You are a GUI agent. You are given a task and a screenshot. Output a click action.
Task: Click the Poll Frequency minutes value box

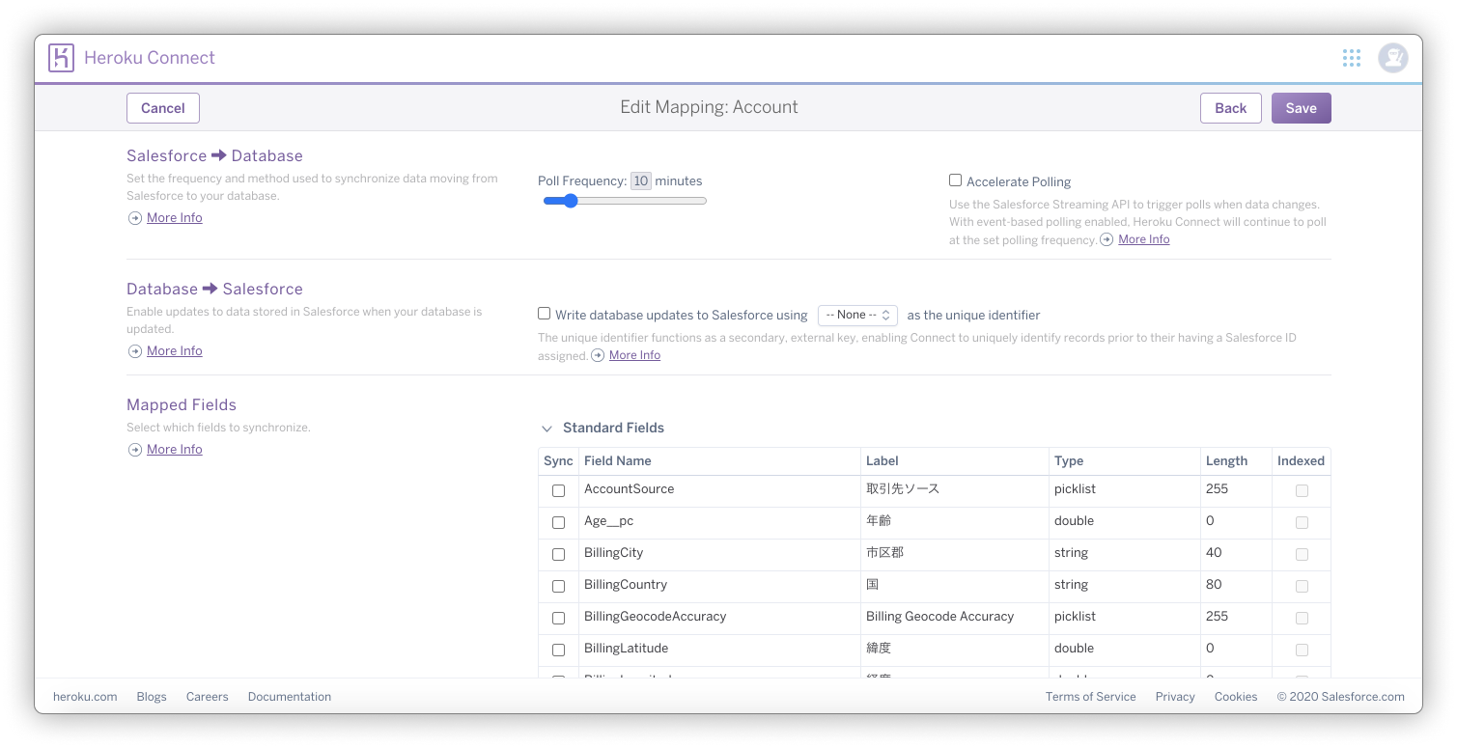pos(641,181)
